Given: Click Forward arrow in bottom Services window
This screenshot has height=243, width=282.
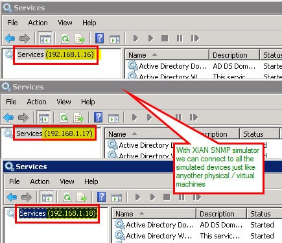Looking at the screenshot, I should pos(27,197).
